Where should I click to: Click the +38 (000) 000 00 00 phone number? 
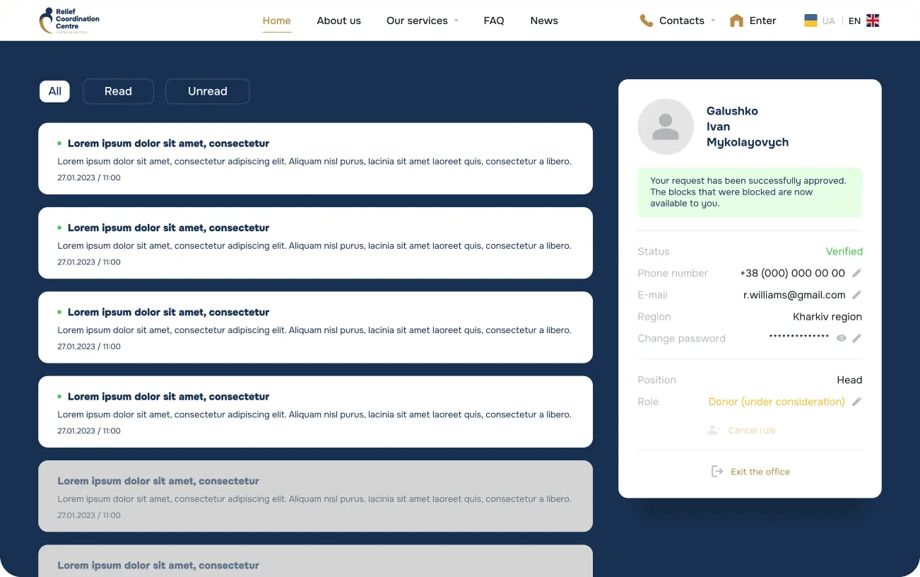click(x=792, y=273)
